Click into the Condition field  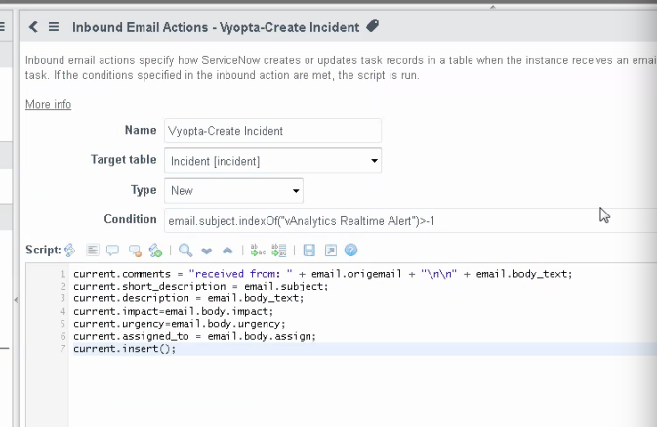click(411, 220)
